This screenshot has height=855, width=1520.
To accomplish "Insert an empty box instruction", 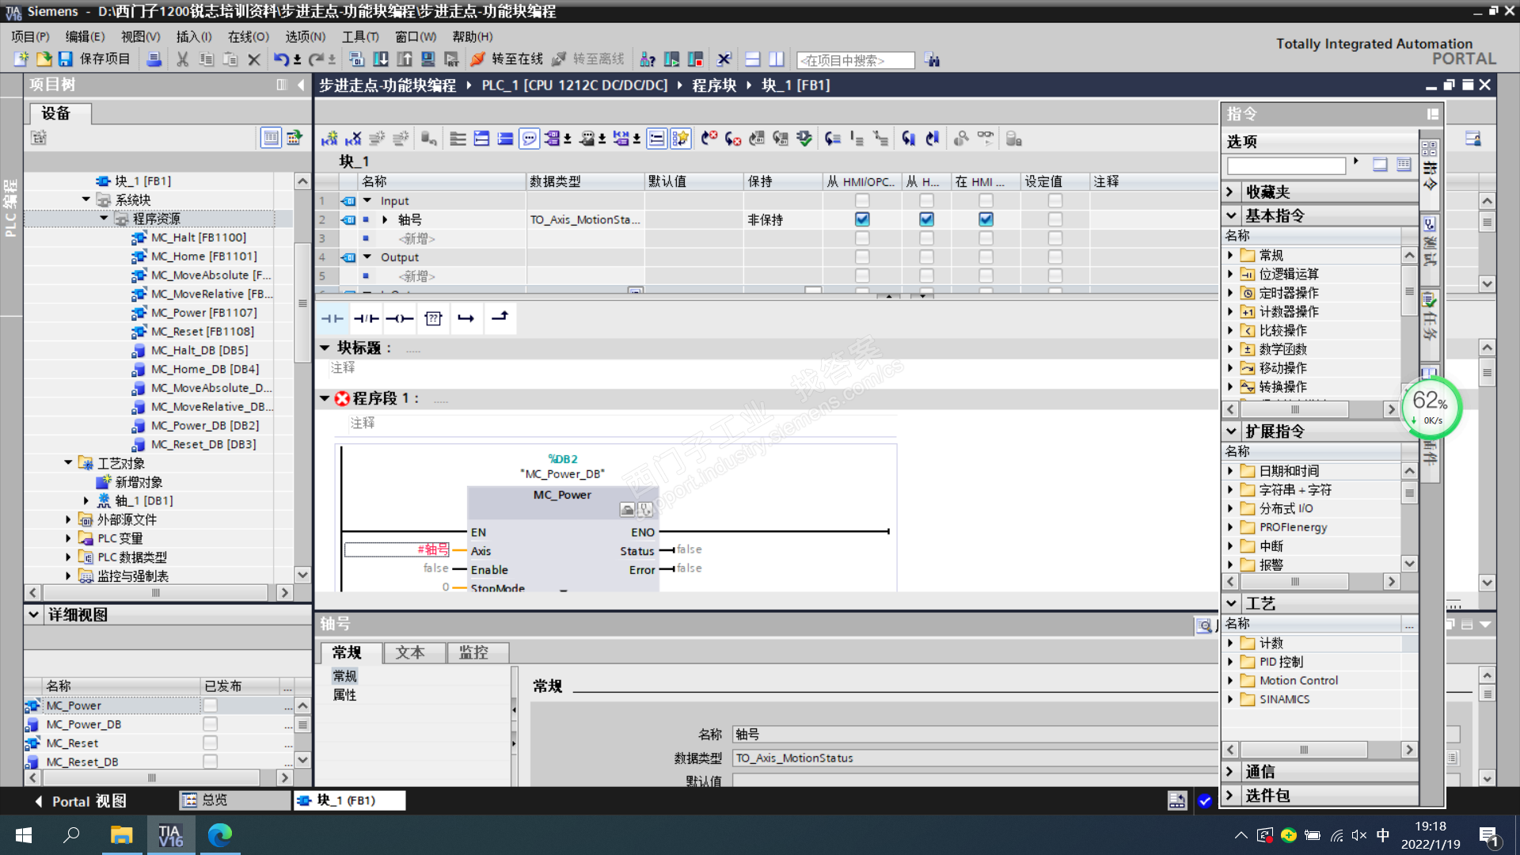I will pyautogui.click(x=433, y=318).
